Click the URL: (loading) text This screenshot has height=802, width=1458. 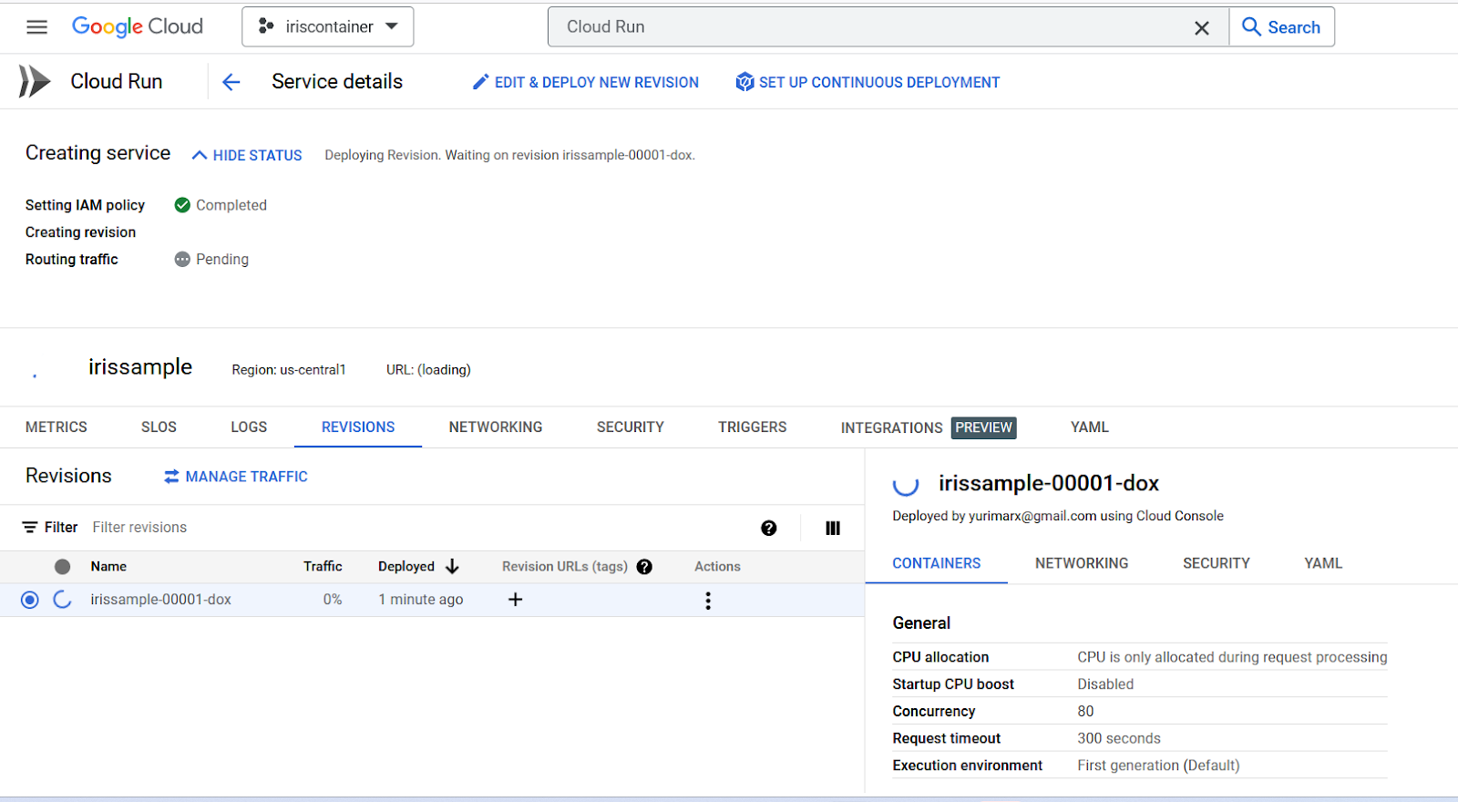(428, 370)
